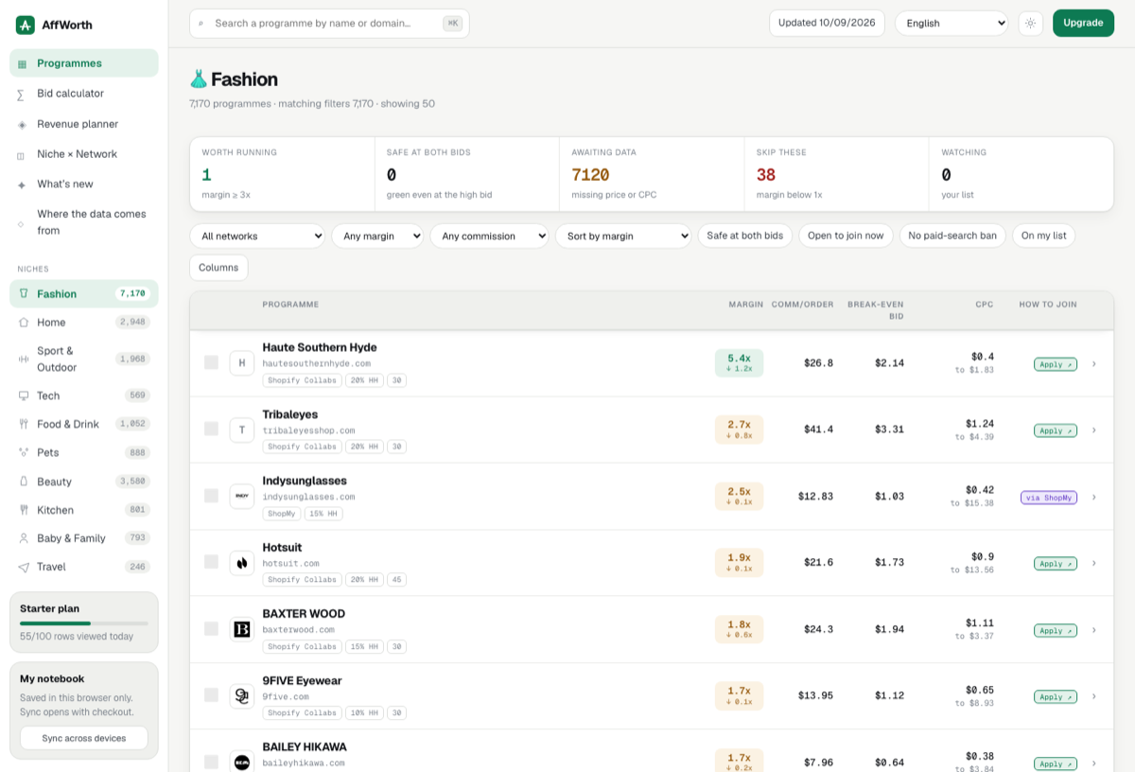Sort by the MARGIN column header
Image resolution: width=1135 pixels, height=772 pixels.
746,305
